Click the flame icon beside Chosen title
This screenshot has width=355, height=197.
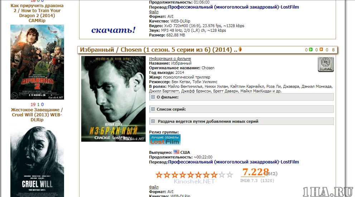click(x=240, y=49)
